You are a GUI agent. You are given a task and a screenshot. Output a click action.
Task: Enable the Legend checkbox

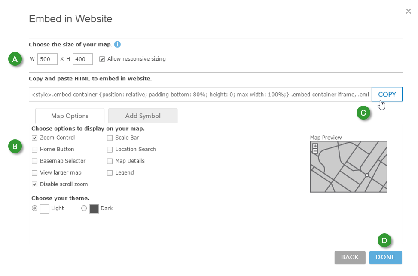click(x=110, y=173)
